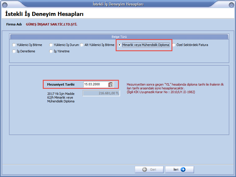236x177 pixels.
Task: Open the calendar picker beside Mezuniyet Tarihi
Action: [x=110, y=84]
